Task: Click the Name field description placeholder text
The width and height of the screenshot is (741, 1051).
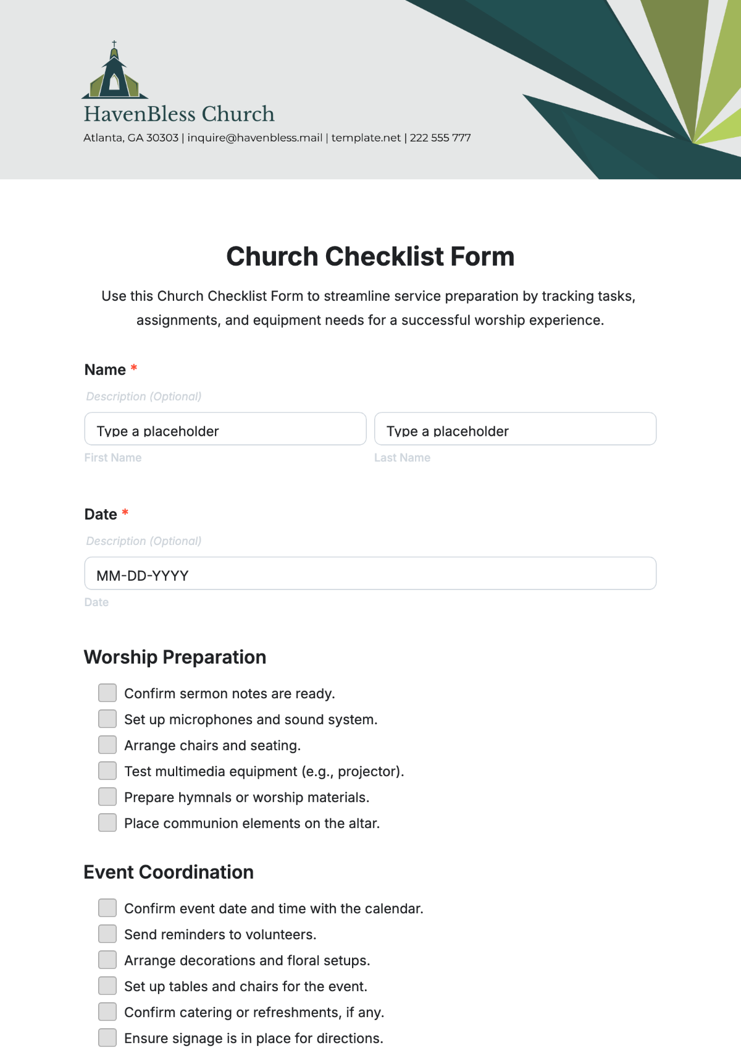Action: coord(144,397)
